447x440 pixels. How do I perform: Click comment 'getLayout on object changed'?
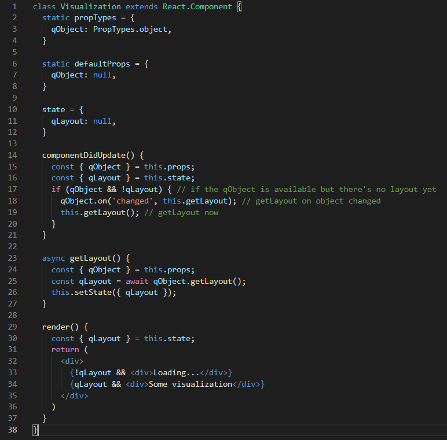[318, 201]
